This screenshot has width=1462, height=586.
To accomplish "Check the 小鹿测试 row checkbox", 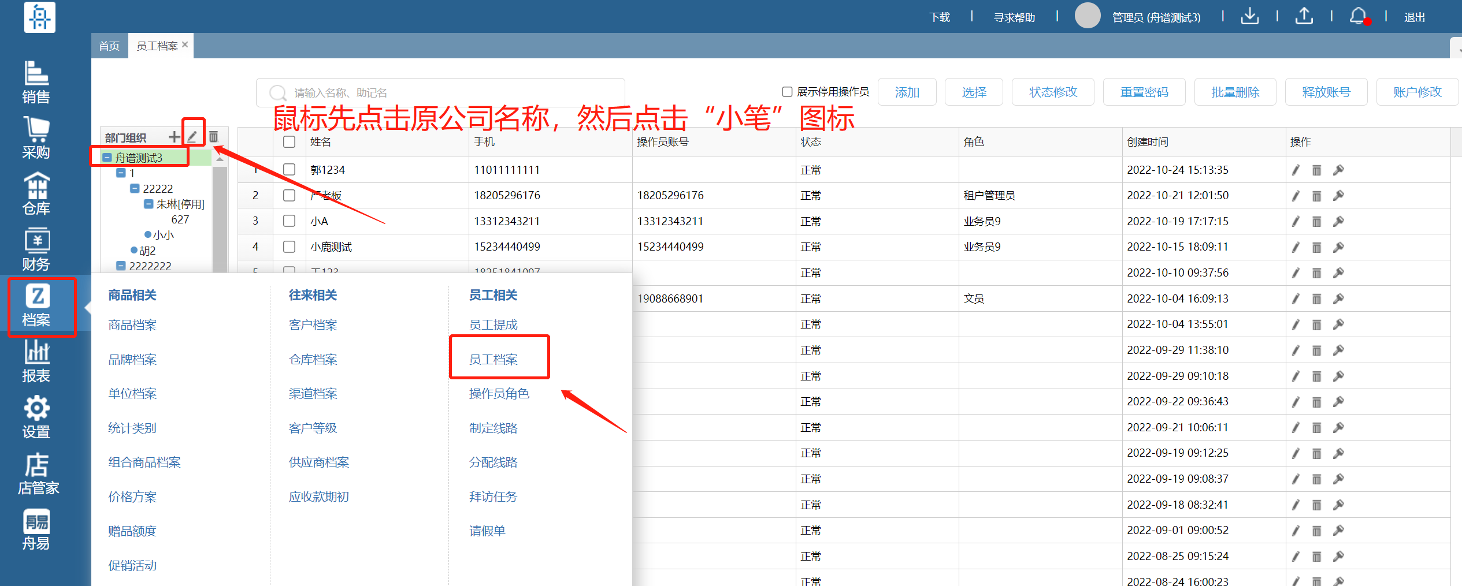I will click(290, 247).
